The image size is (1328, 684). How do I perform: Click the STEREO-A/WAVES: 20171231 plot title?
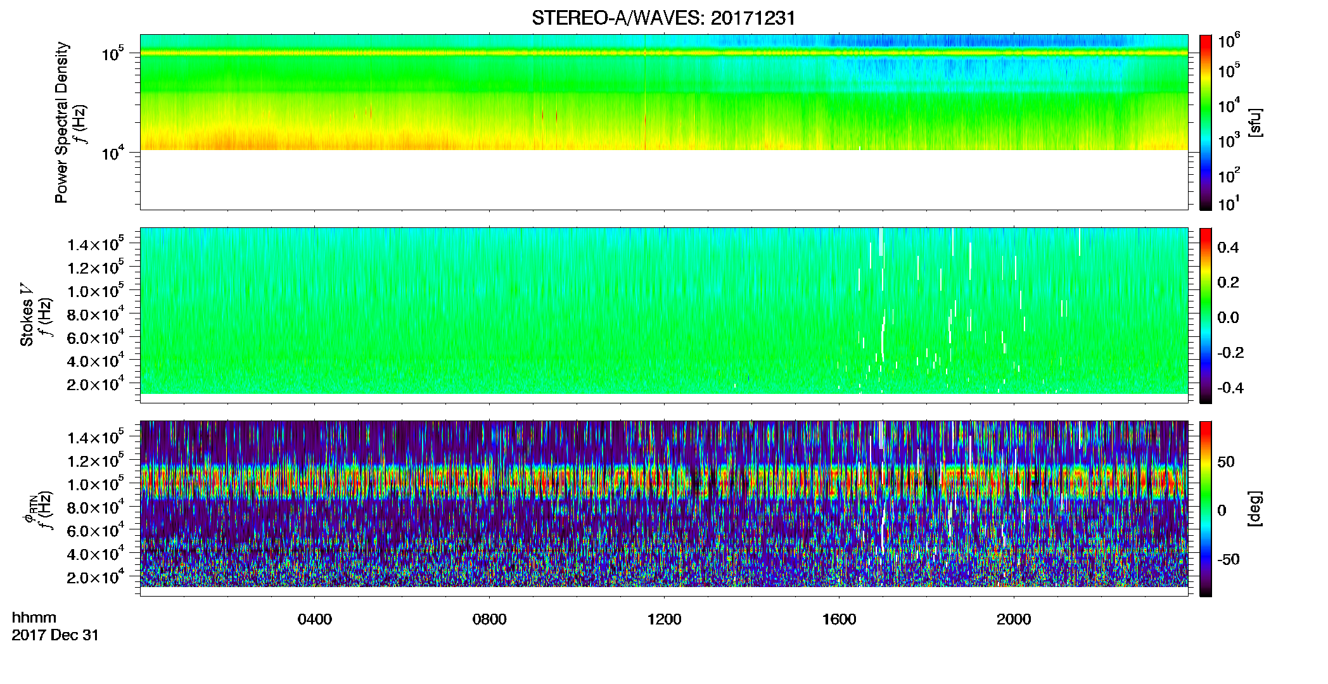[663, 18]
